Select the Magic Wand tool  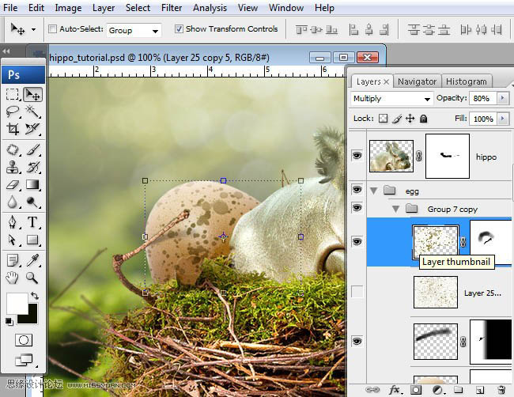click(32, 112)
